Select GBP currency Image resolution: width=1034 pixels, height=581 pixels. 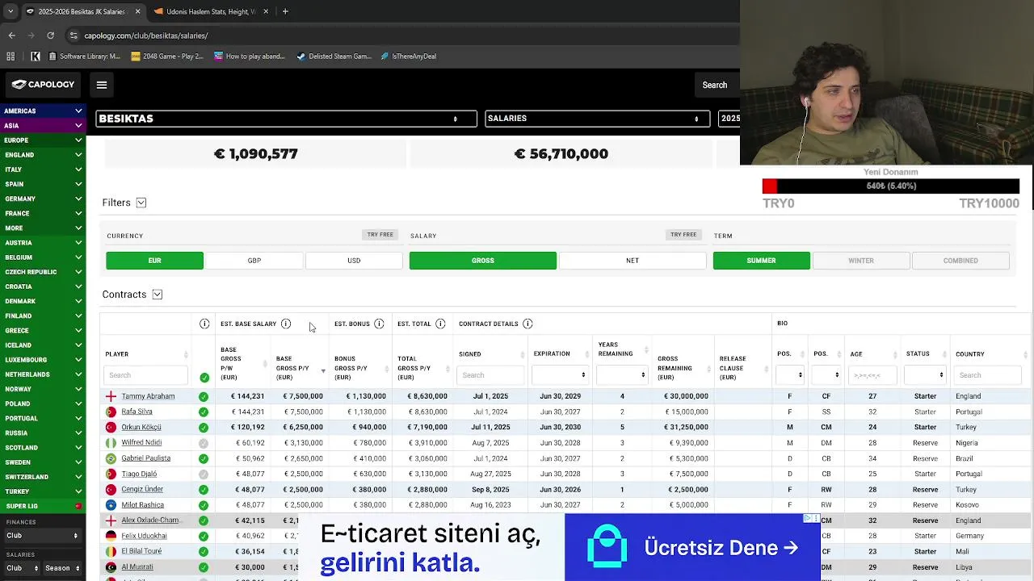[x=254, y=261]
